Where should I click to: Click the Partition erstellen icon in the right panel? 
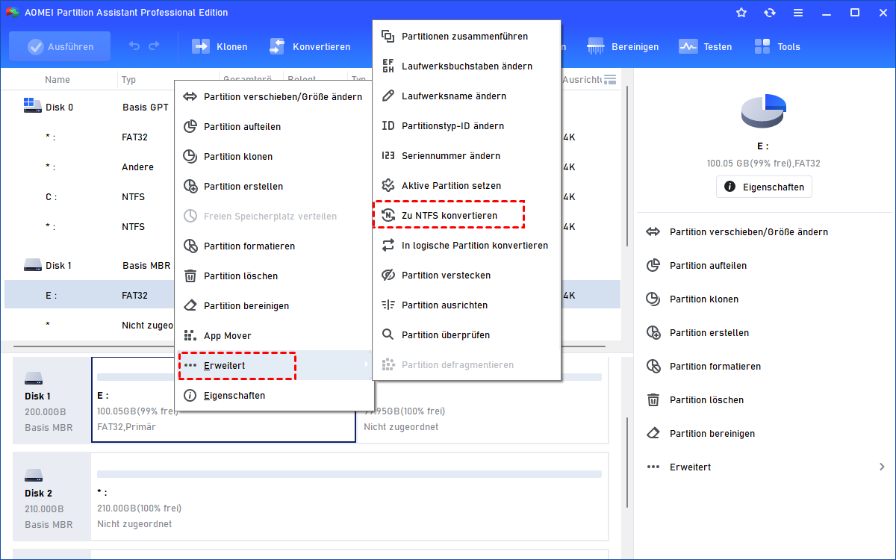coord(653,332)
